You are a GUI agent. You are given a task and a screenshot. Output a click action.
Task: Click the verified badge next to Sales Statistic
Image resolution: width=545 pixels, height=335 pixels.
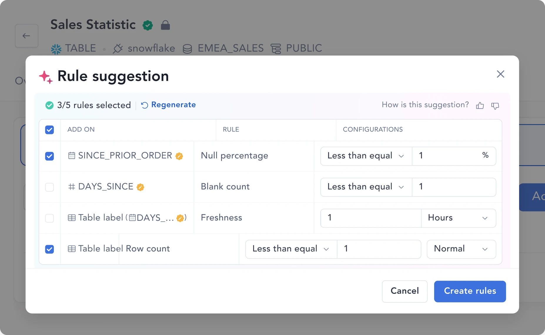pyautogui.click(x=148, y=25)
